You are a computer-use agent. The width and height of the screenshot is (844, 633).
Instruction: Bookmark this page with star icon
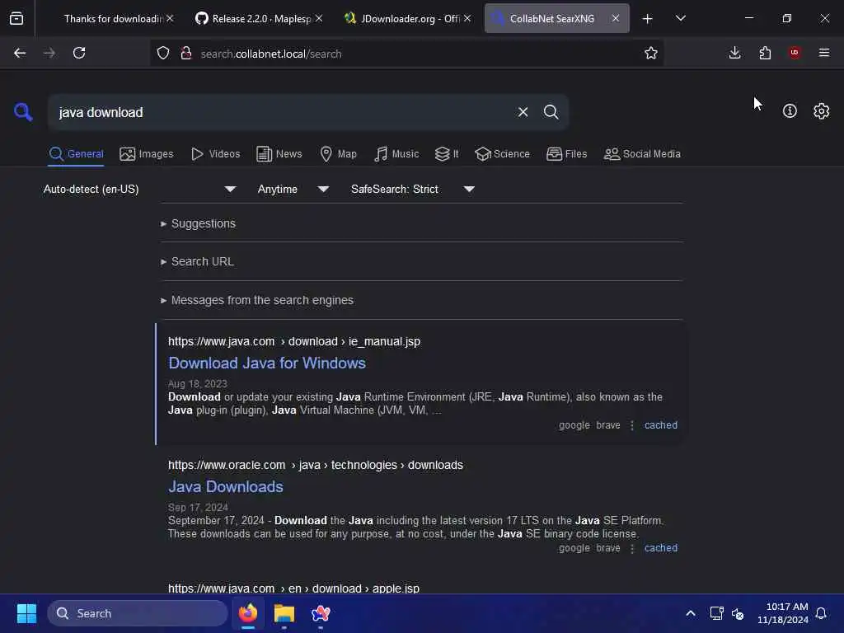(651, 53)
